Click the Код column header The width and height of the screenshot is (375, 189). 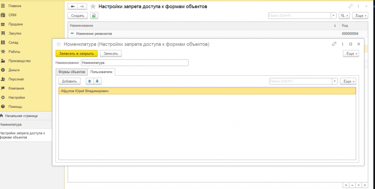(x=354, y=25)
